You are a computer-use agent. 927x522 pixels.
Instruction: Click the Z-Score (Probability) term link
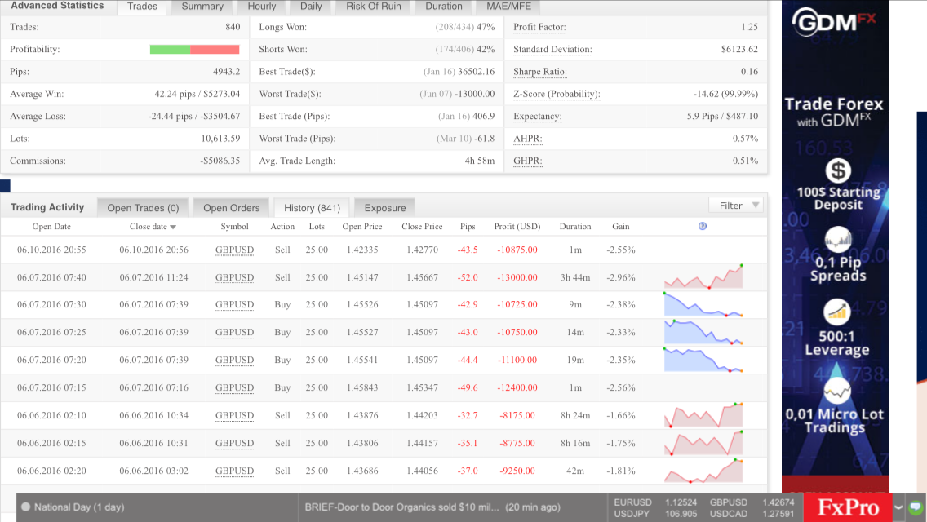pyautogui.click(x=557, y=94)
